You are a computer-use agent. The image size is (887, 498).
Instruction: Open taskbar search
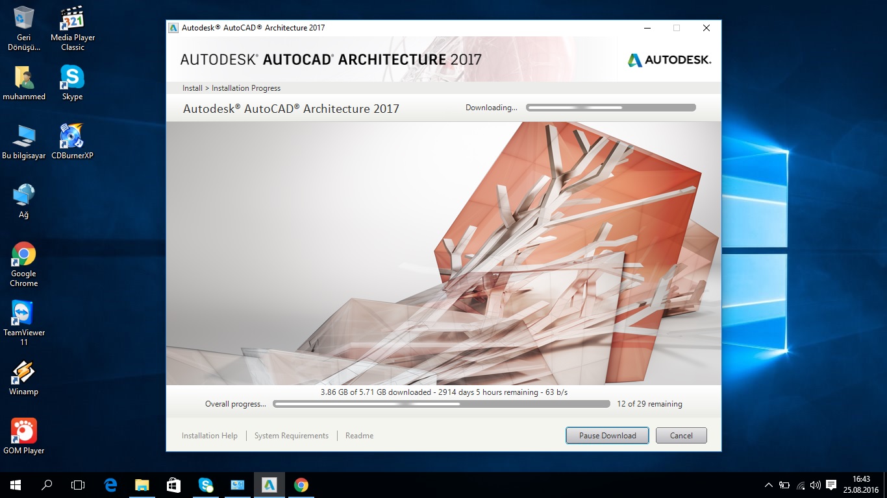click(47, 485)
